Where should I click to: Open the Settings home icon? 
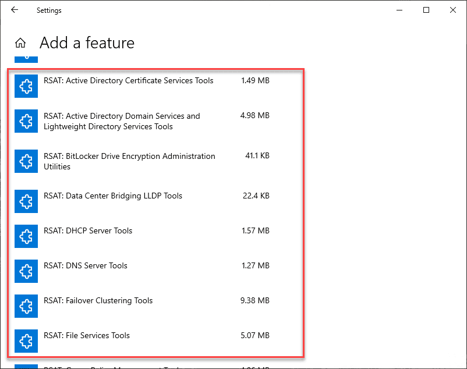(x=20, y=43)
